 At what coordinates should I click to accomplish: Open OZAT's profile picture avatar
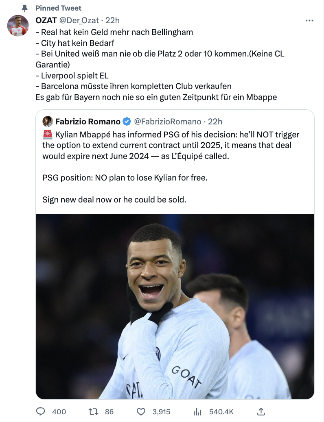point(18,26)
